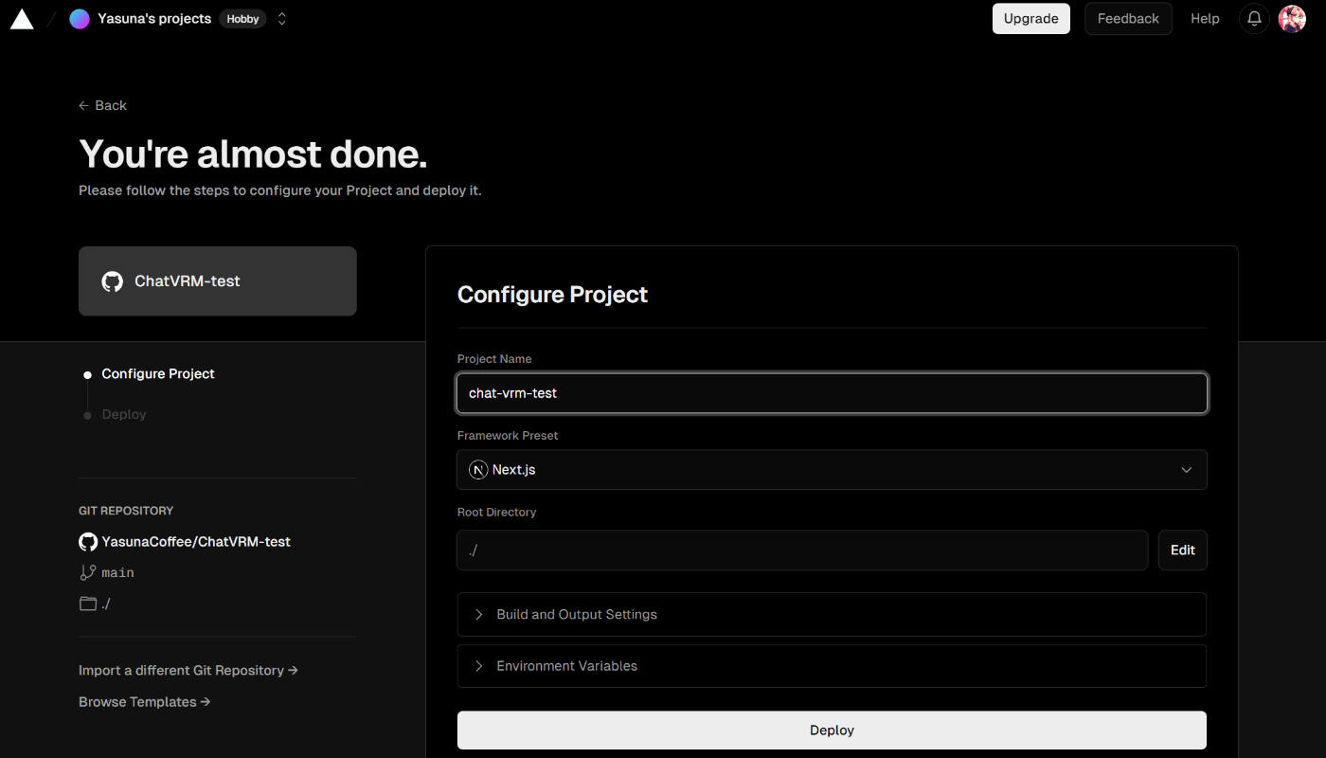The height and width of the screenshot is (758, 1326).
Task: Open Yasuna's projects team link
Action: pyautogui.click(x=154, y=19)
